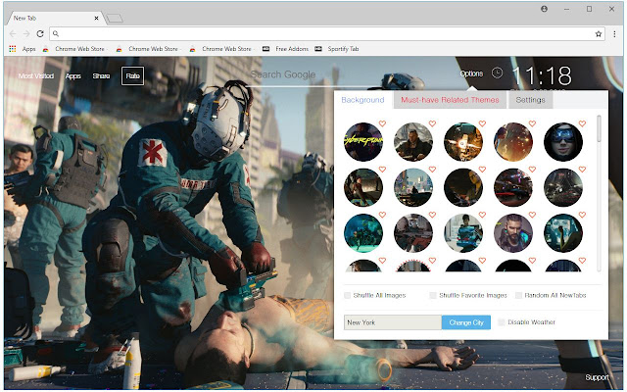Open a new browser tab
Viewport: 627px width, 392px height.
pos(115,19)
